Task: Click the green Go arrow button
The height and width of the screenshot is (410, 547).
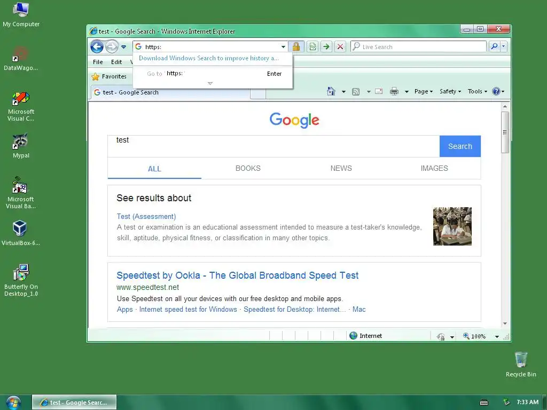Action: click(326, 47)
